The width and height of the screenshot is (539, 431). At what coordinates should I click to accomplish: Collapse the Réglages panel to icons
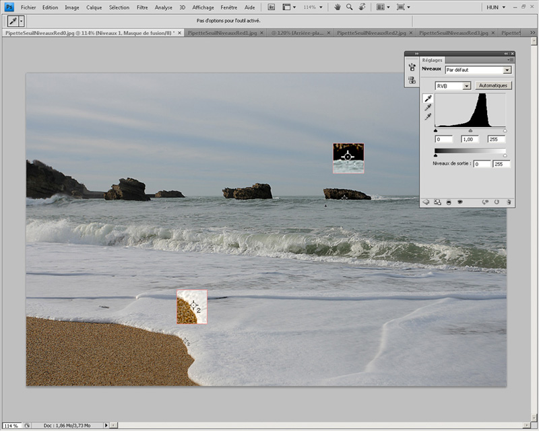pyautogui.click(x=506, y=54)
